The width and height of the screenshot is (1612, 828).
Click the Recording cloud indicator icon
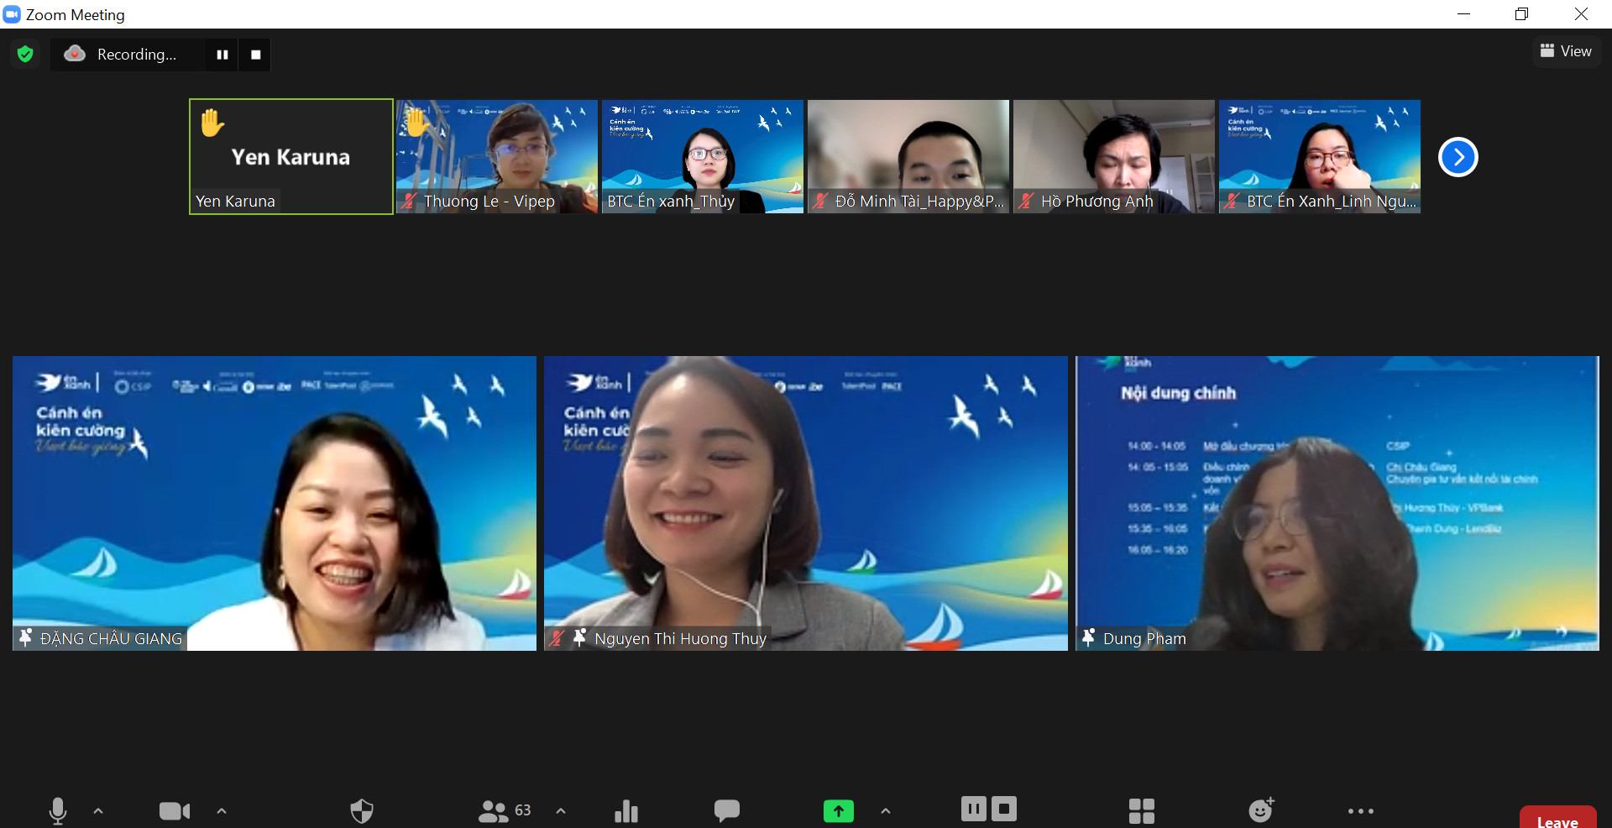[x=75, y=54]
